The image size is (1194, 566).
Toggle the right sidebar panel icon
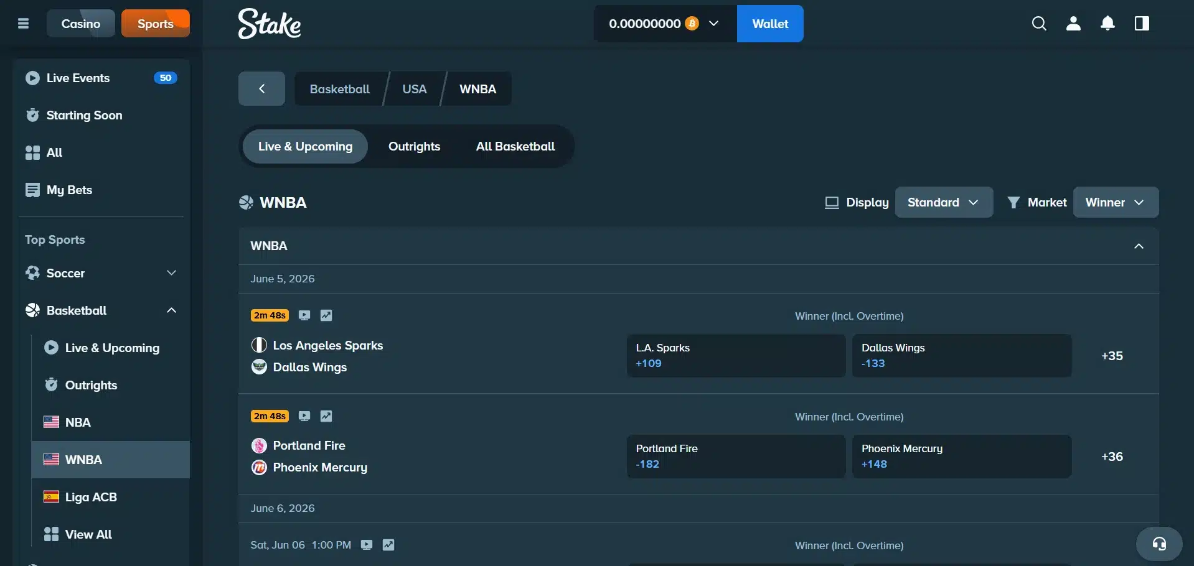(1142, 24)
